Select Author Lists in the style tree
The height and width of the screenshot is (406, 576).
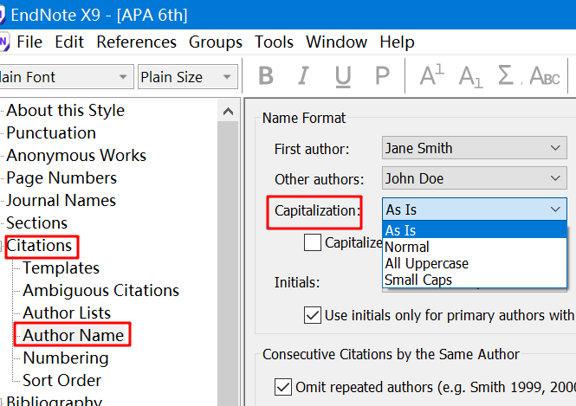pos(67,313)
